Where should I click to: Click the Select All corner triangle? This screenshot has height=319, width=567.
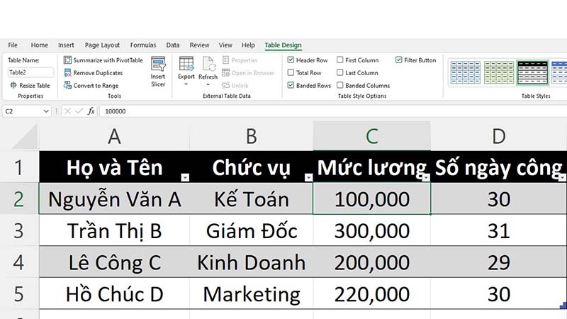(26, 138)
